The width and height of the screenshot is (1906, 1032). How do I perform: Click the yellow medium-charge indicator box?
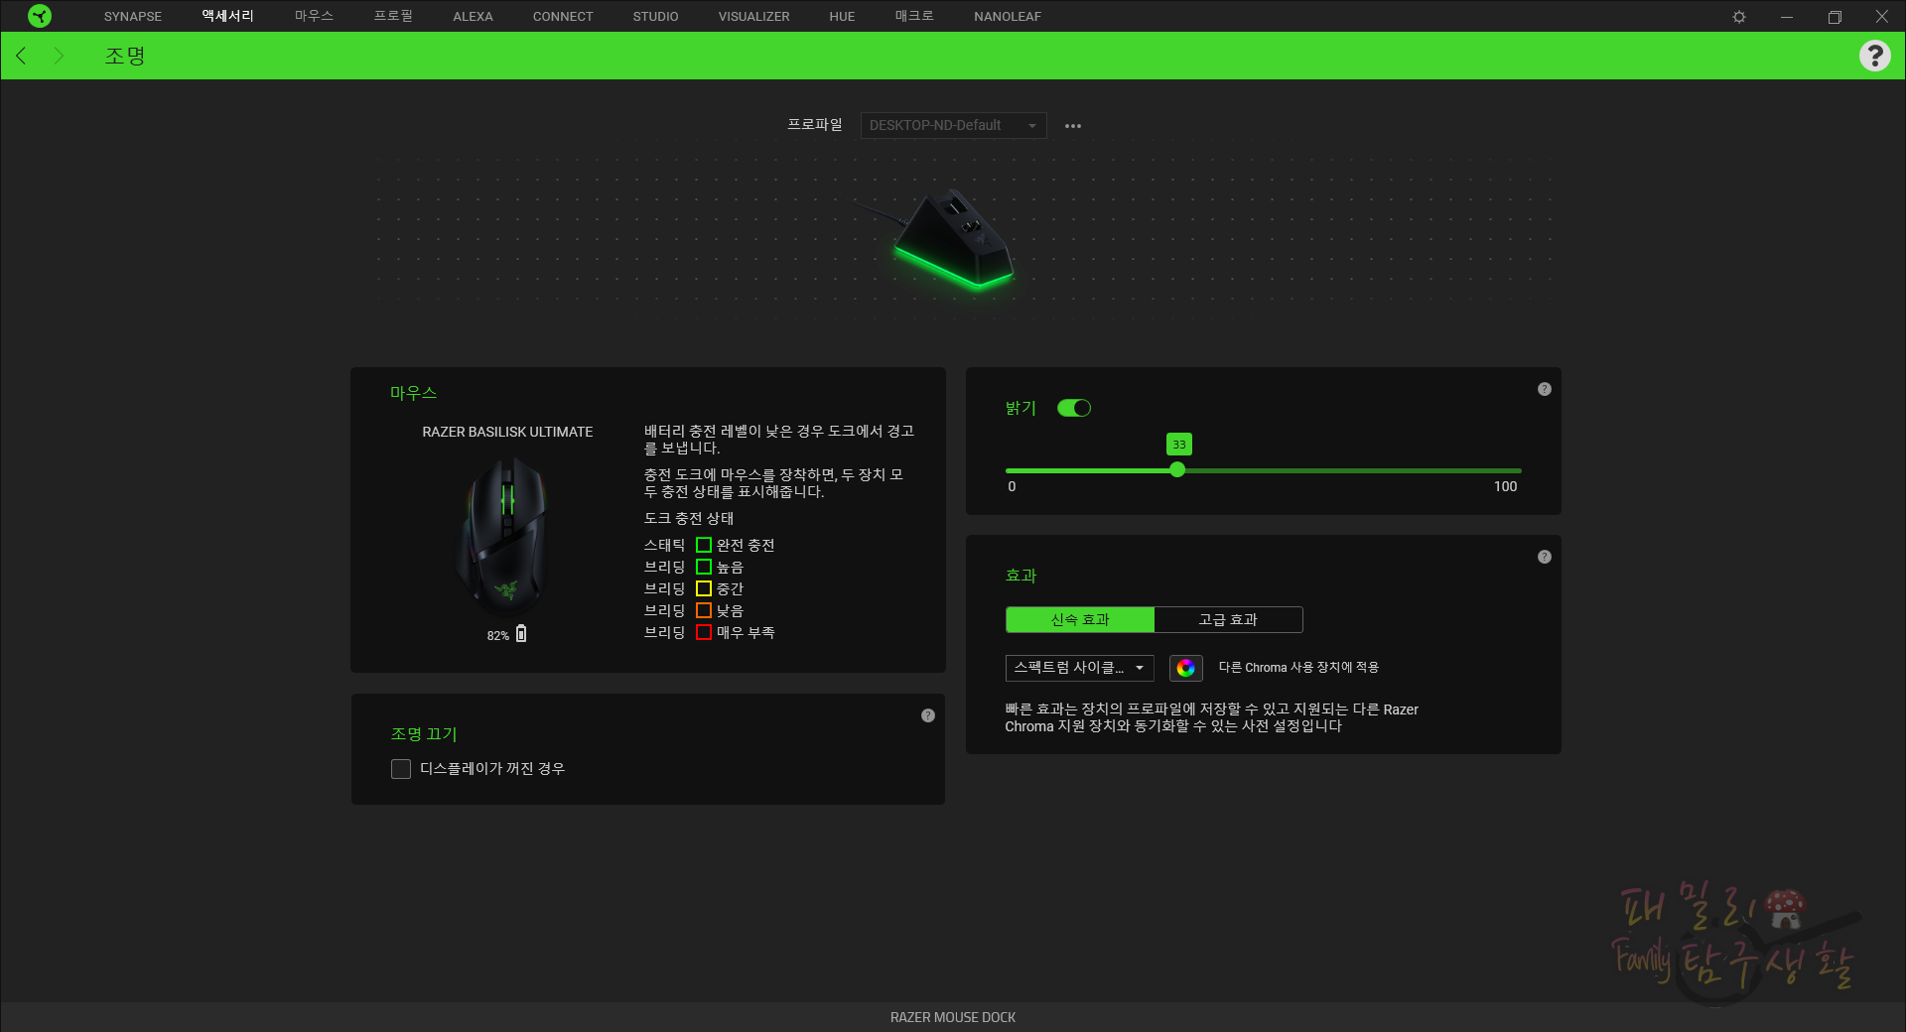[x=704, y=588]
